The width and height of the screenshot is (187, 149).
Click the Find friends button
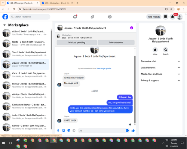(154, 17)
